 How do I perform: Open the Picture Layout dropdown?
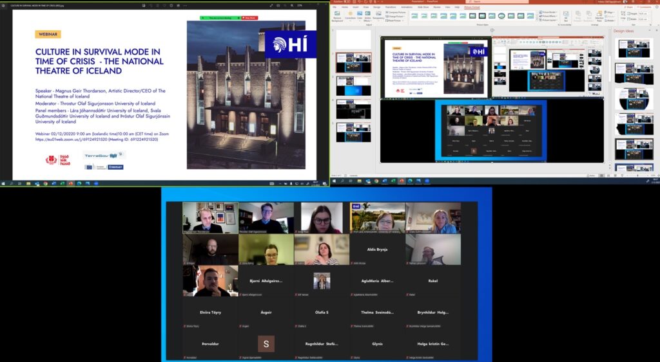[x=548, y=20]
